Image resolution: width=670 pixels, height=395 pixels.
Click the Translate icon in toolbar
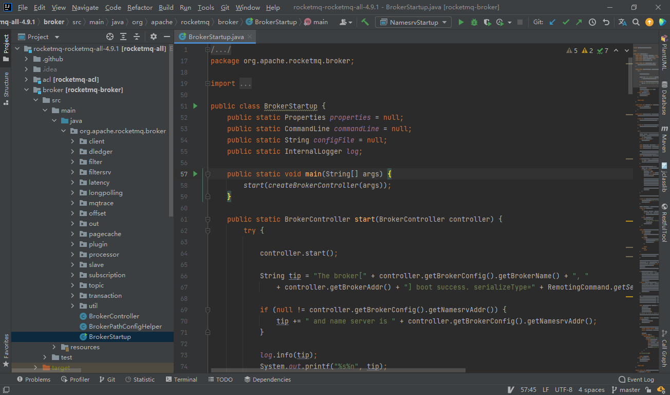pos(623,22)
